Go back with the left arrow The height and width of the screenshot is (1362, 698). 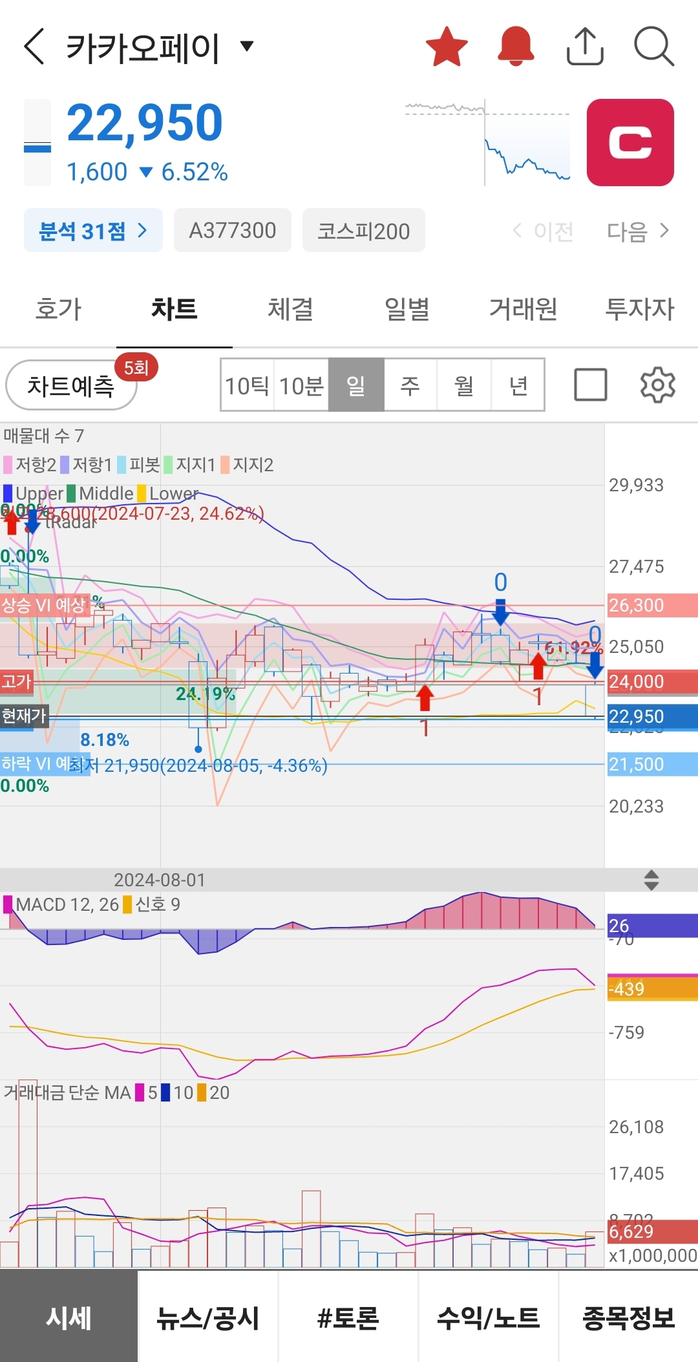pyautogui.click(x=34, y=47)
